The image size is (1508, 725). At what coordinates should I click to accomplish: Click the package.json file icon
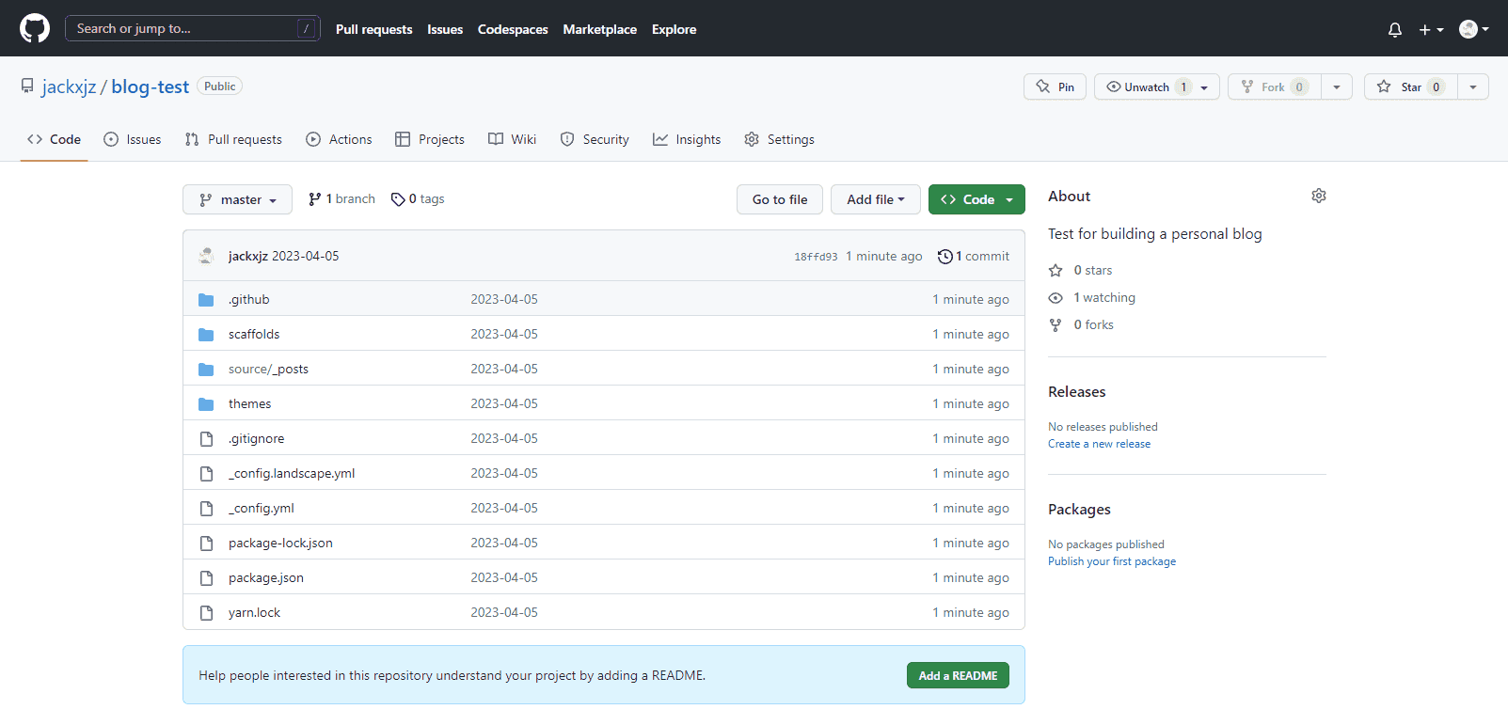(x=206, y=578)
